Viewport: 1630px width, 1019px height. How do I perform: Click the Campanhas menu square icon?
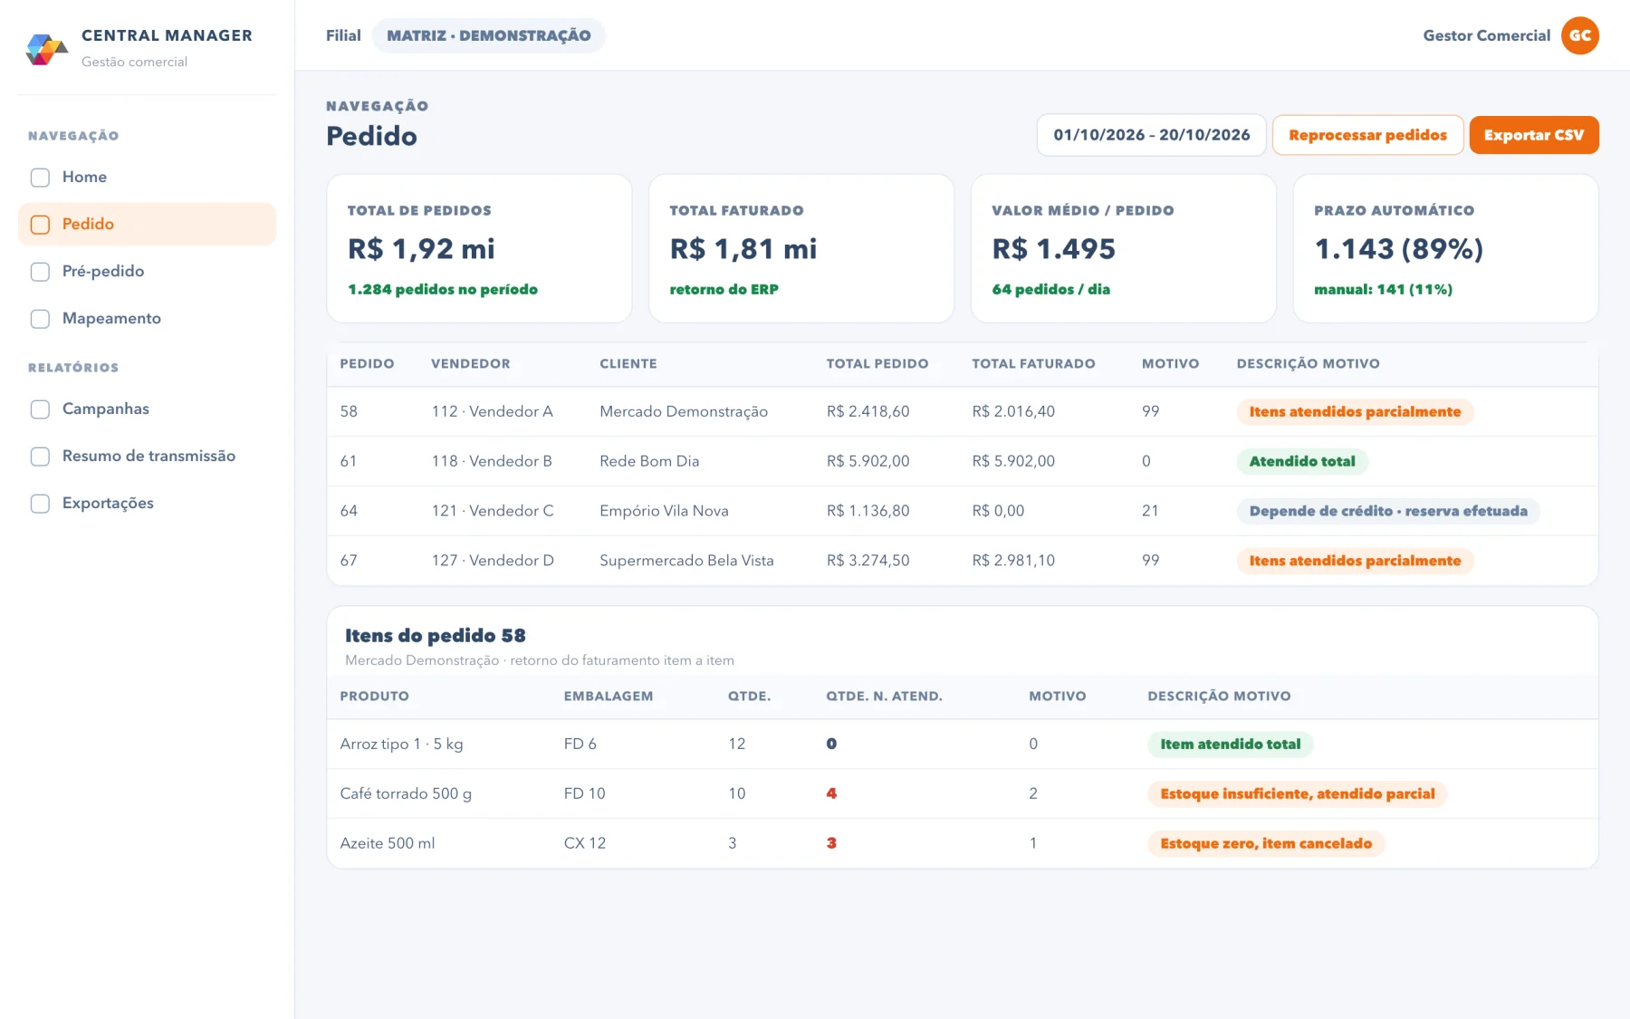[40, 409]
